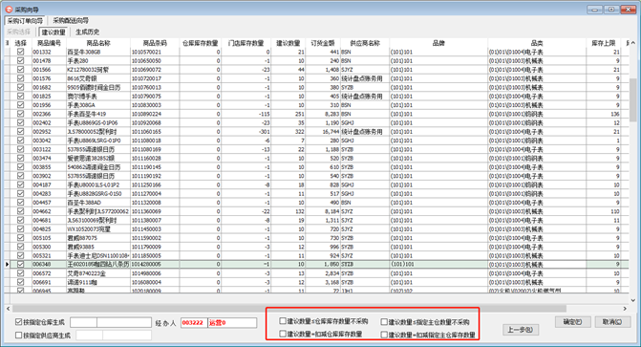Select the row indicator arrow for 006348

[7, 265]
